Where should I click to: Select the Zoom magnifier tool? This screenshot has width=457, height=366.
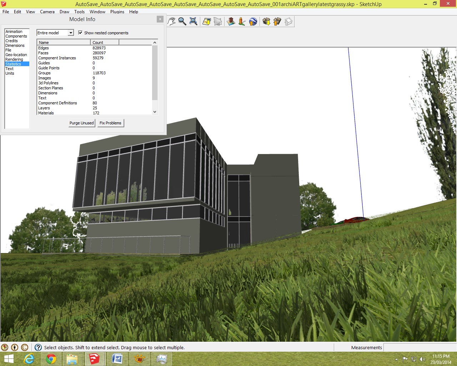point(182,21)
